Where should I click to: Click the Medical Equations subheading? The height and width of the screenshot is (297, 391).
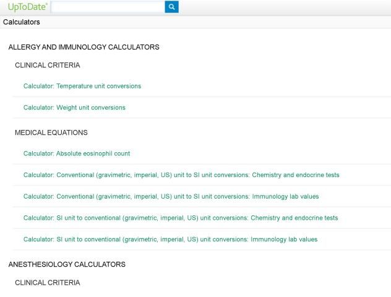pyautogui.click(x=51, y=132)
